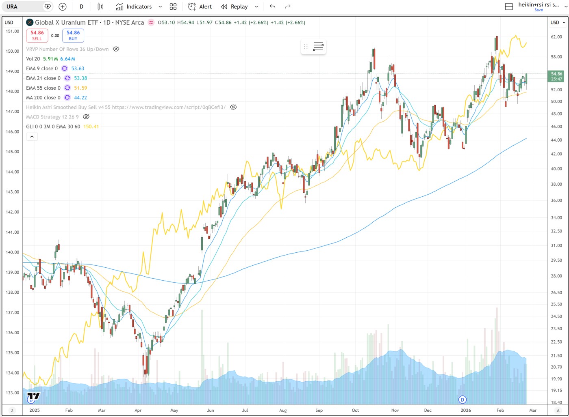Click the MA 200 refresh icon
The width and height of the screenshot is (569, 417).
[x=67, y=98]
